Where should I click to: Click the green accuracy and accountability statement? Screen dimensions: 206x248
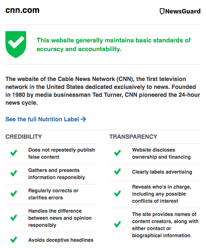pyautogui.click(x=113, y=44)
